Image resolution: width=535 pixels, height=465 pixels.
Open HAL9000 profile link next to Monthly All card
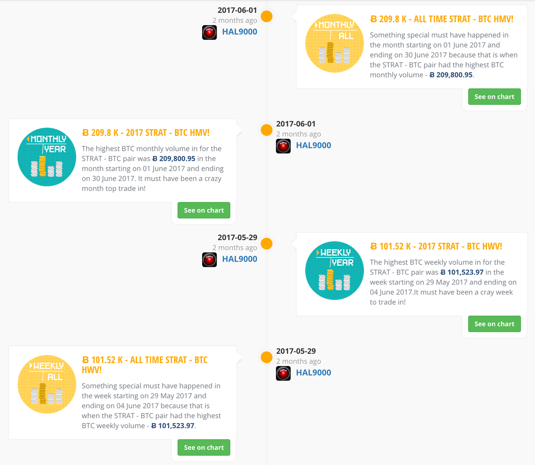pyautogui.click(x=239, y=32)
